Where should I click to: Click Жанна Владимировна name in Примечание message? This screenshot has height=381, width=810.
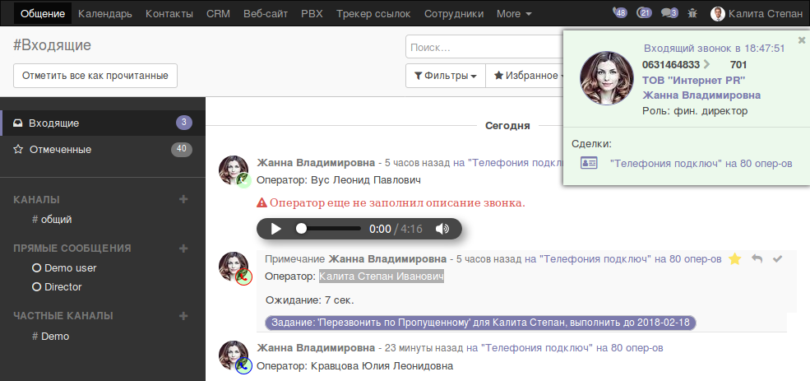387,259
